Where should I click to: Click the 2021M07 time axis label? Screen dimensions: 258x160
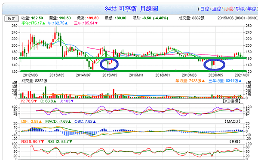point(242,75)
